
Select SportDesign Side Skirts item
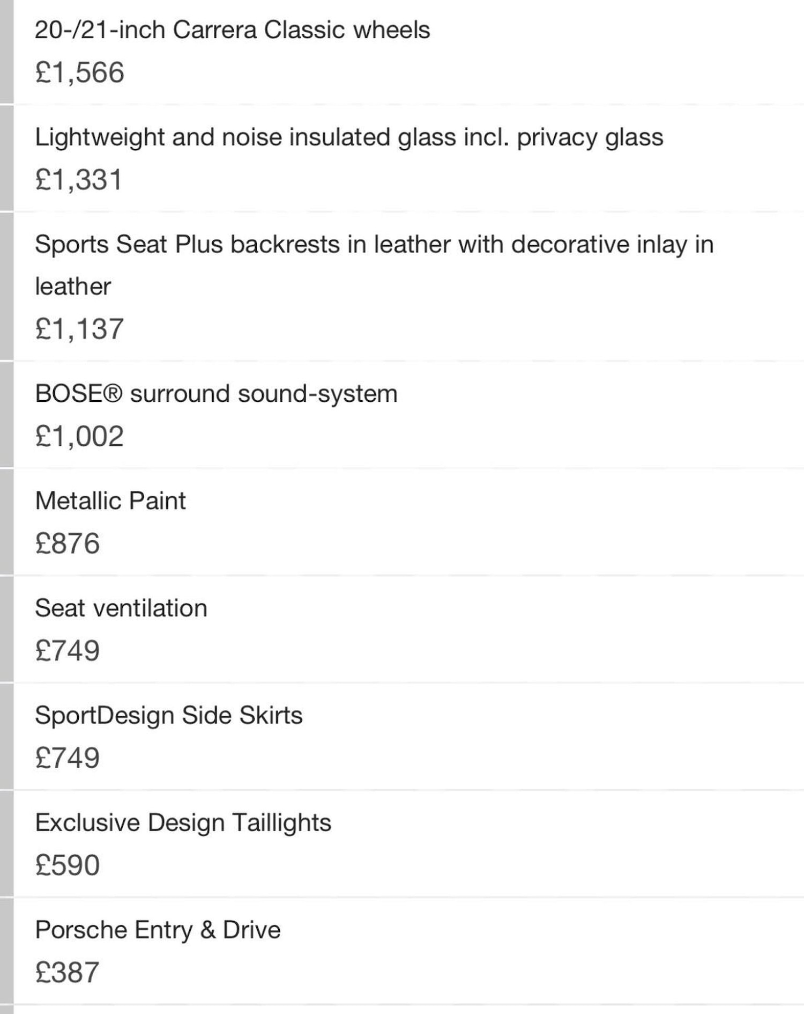coord(169,716)
